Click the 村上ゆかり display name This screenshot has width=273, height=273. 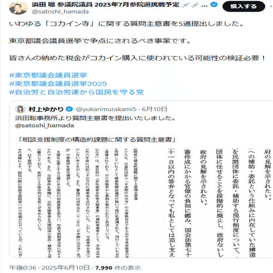(46, 109)
